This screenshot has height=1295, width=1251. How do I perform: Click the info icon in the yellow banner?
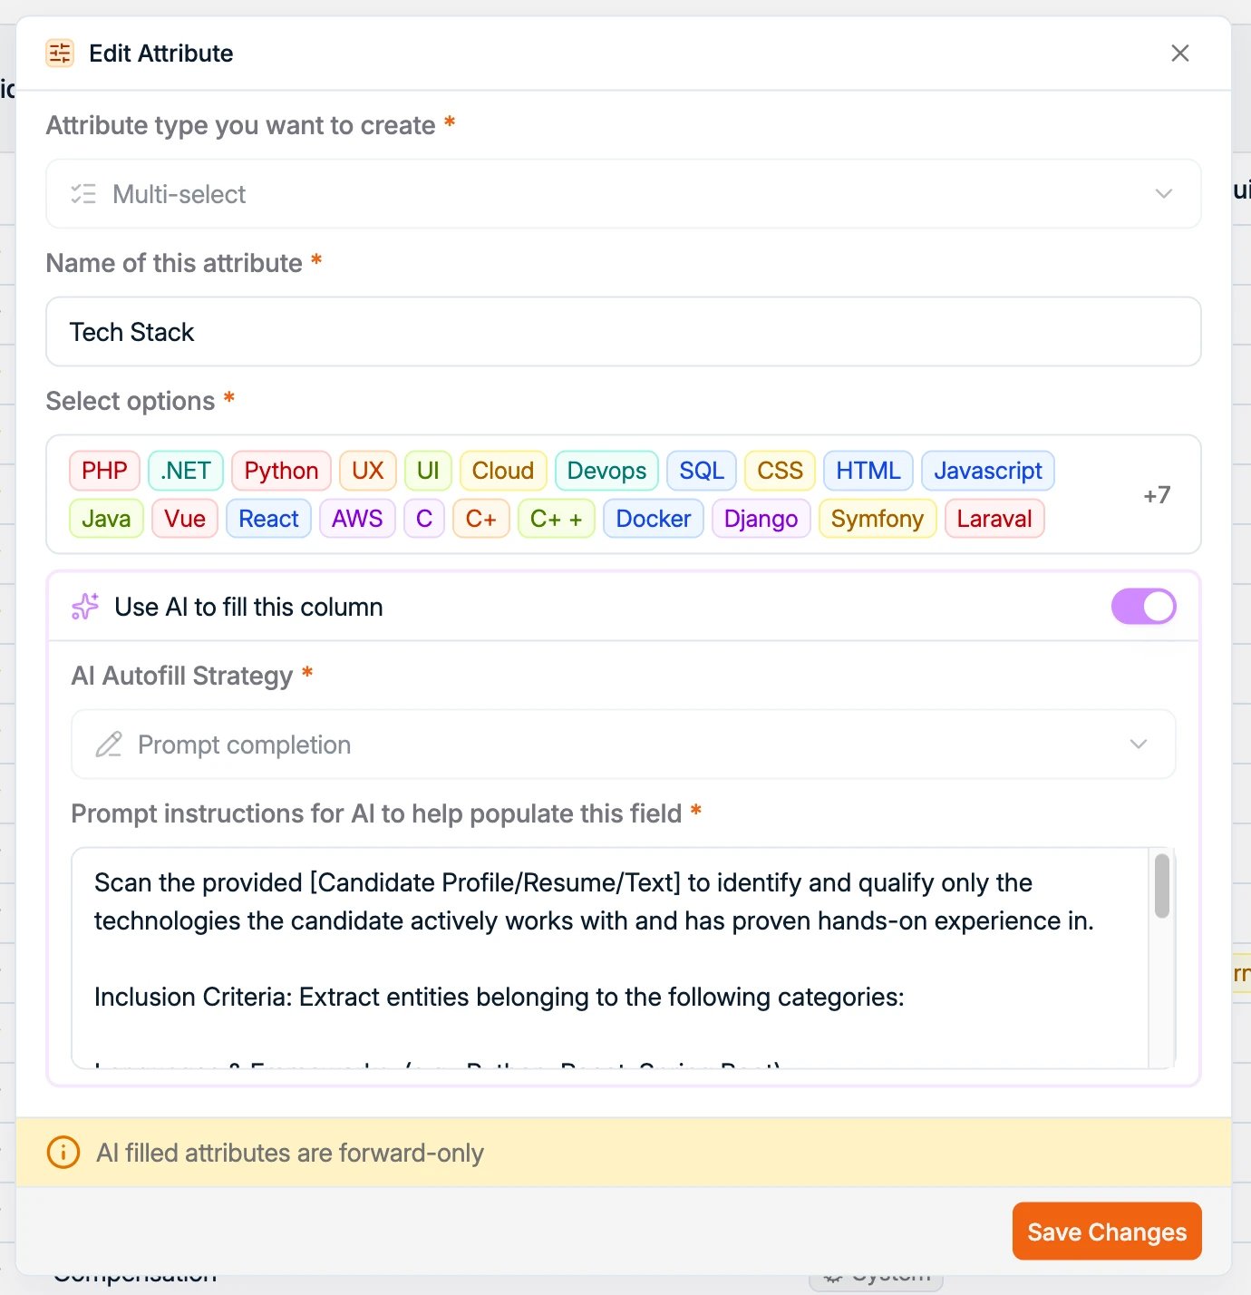pyautogui.click(x=63, y=1153)
